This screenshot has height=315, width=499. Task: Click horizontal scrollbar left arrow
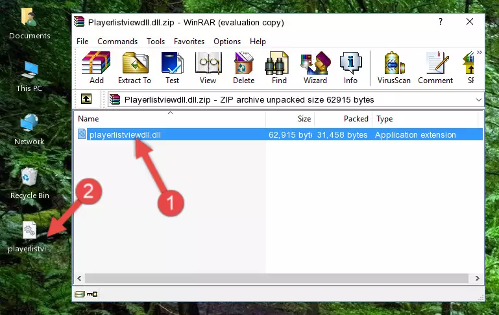tap(79, 278)
